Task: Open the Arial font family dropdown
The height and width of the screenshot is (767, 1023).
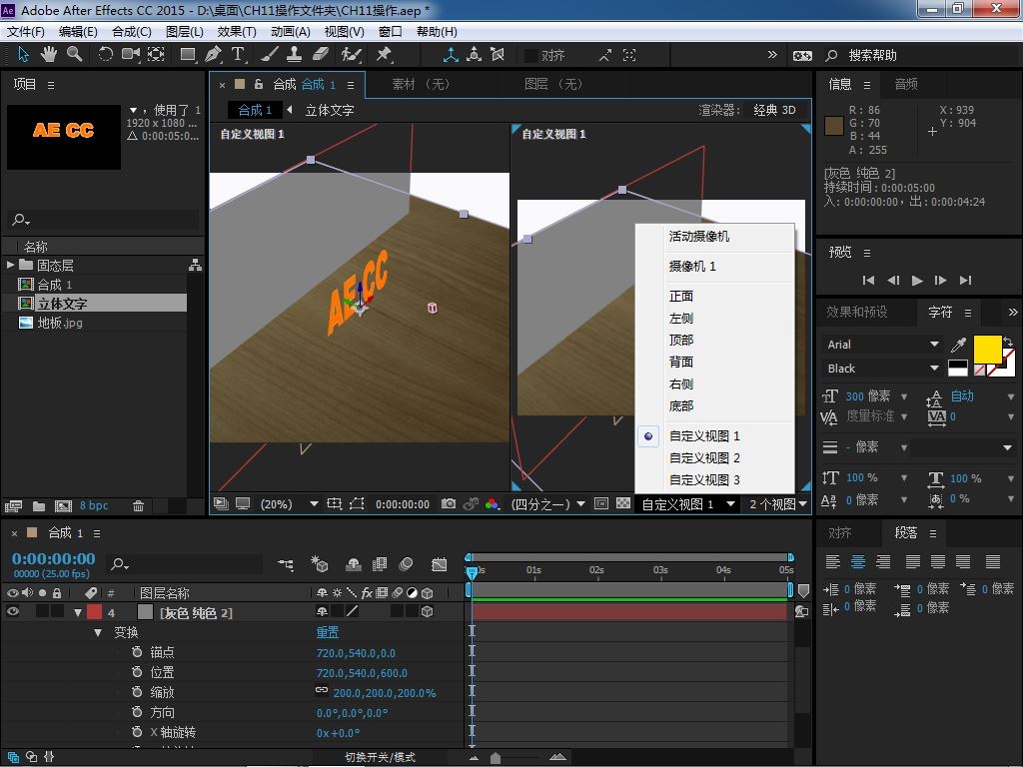Action: coord(882,344)
